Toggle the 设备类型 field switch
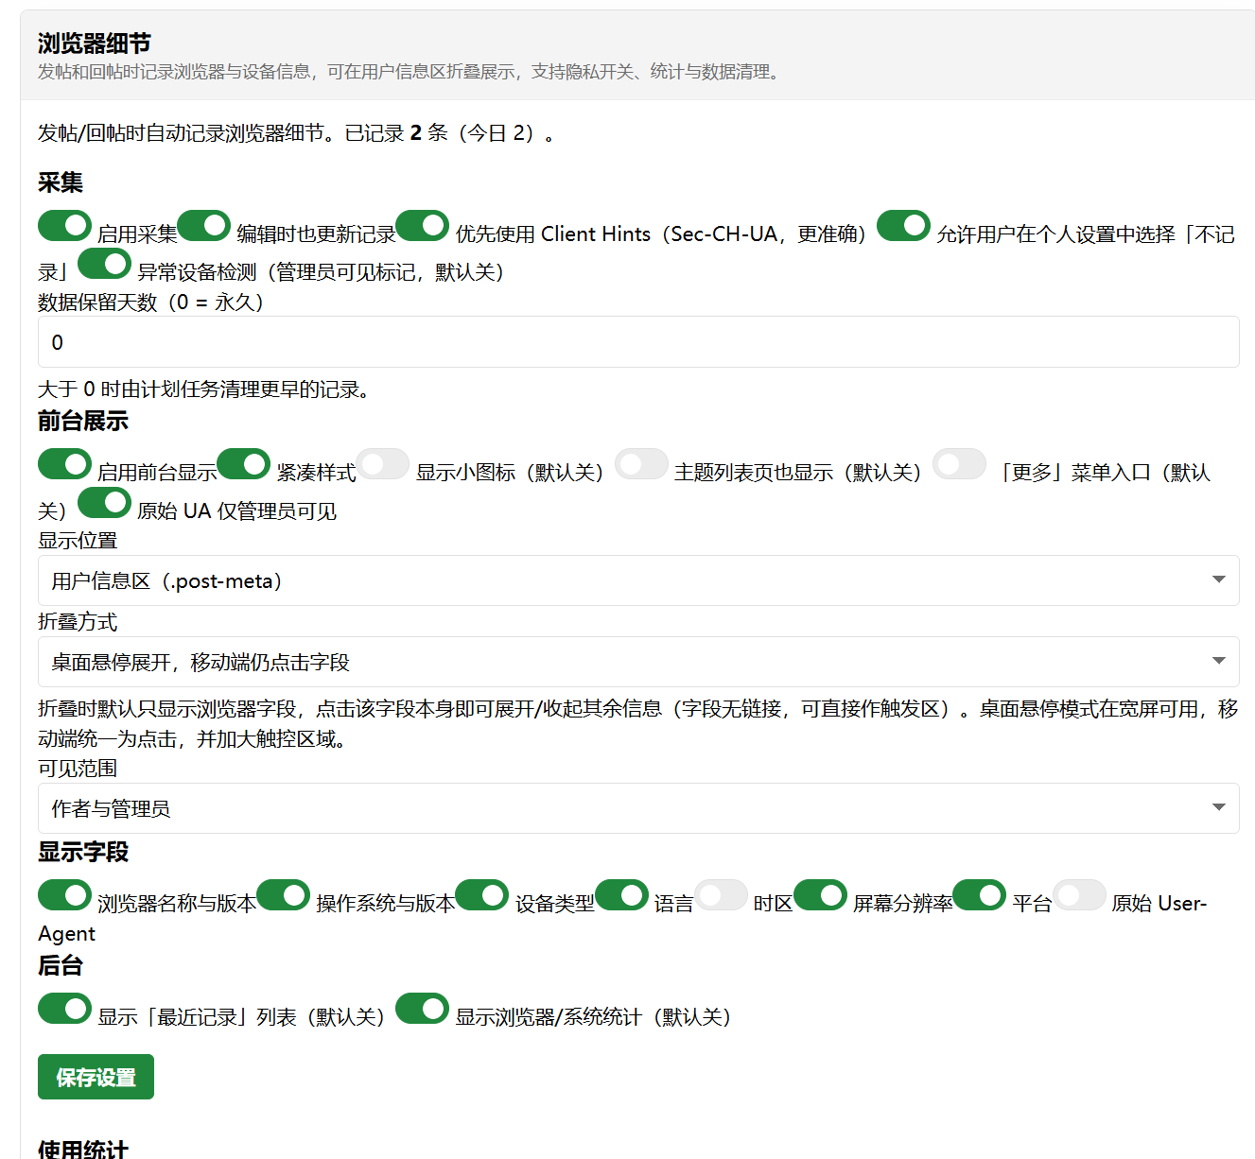The image size is (1255, 1159). (481, 895)
